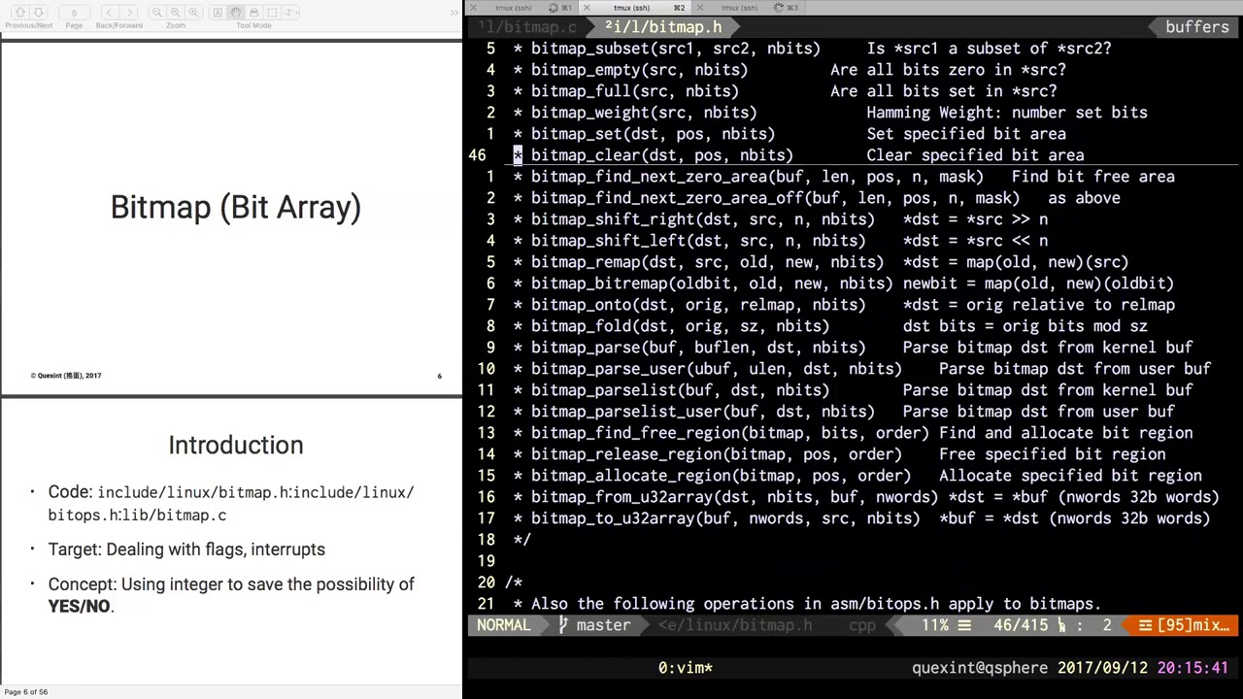Click the bitmap_release_region line
This screenshot has width=1243, height=699.
click(839, 454)
